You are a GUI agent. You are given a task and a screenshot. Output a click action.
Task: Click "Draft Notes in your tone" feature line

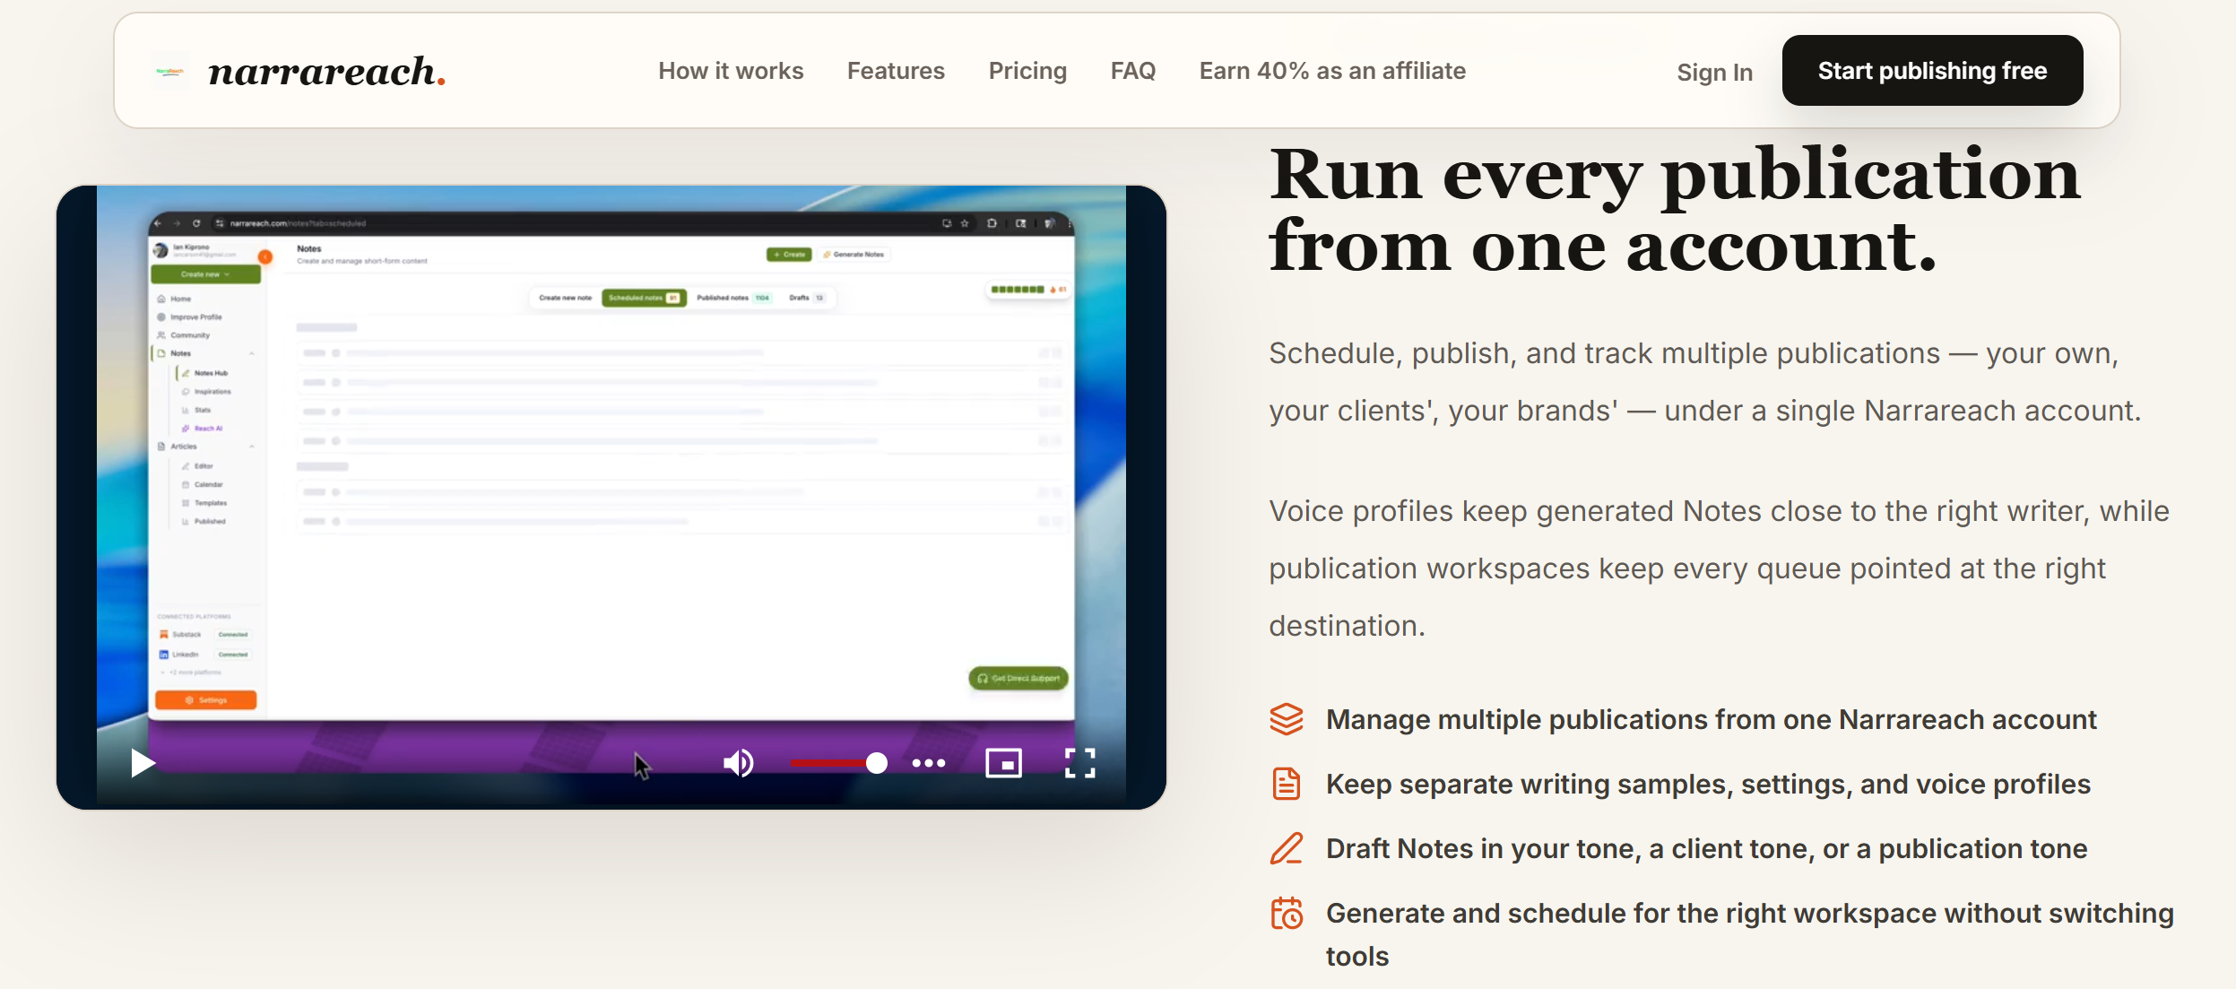coord(1706,848)
